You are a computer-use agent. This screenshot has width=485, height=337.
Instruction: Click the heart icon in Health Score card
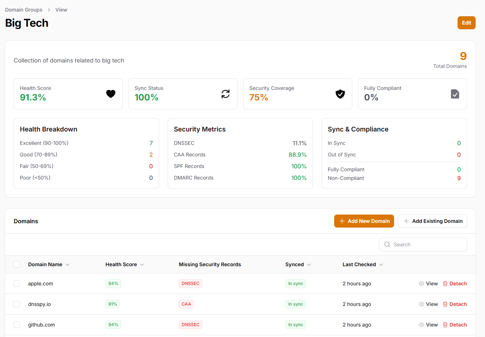[111, 94]
